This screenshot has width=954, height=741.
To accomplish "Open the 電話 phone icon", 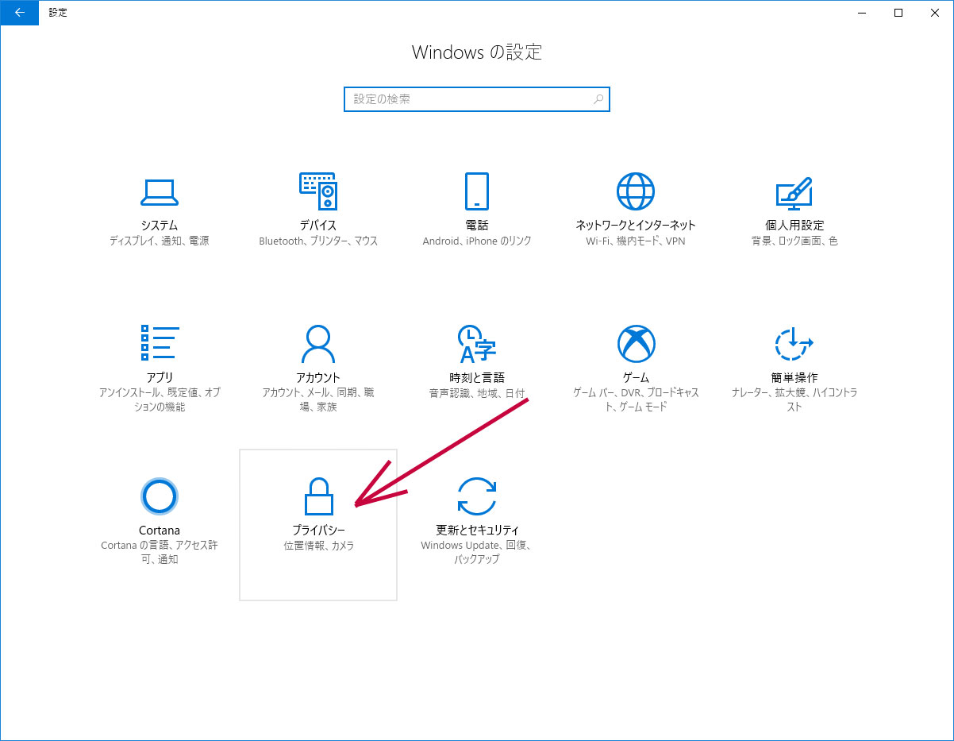I will [477, 191].
